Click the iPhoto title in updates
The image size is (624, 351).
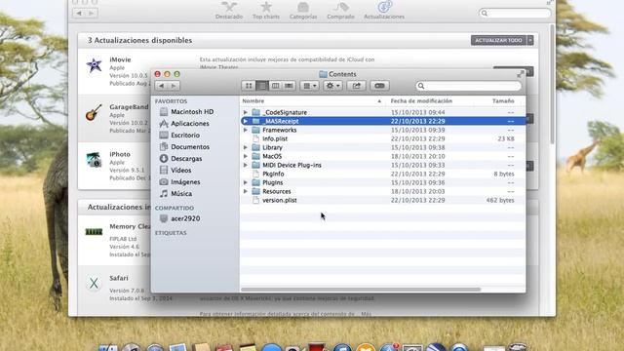click(120, 154)
